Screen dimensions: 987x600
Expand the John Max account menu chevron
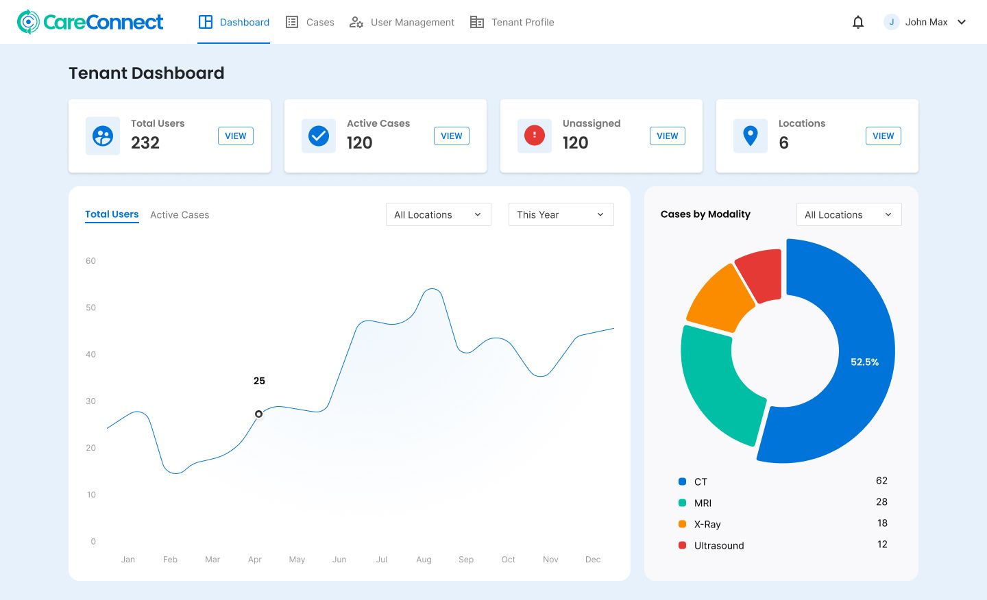(x=962, y=22)
